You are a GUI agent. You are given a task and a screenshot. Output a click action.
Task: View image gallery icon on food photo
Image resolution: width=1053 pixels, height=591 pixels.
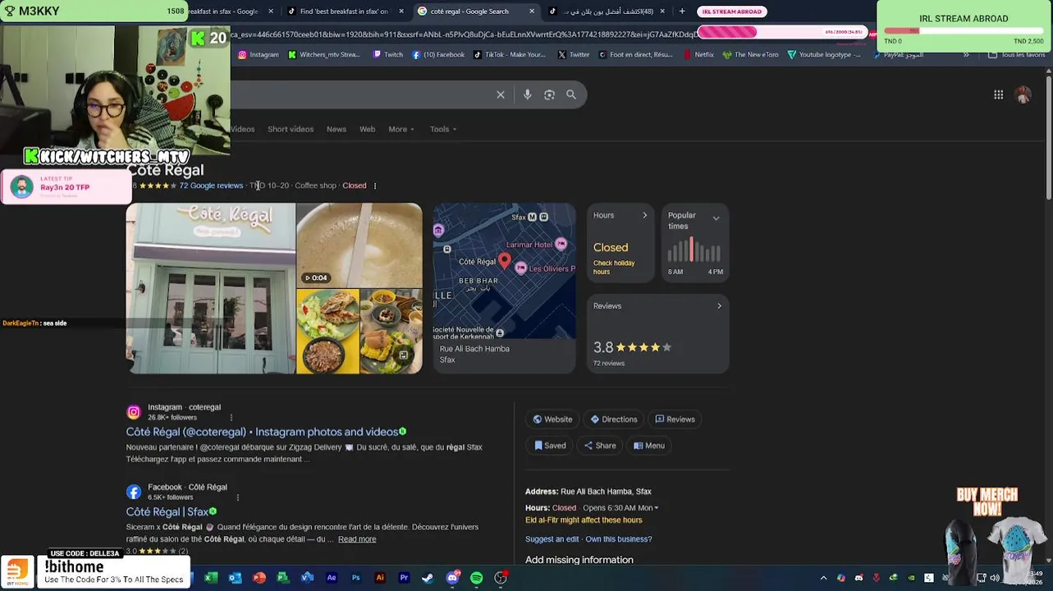(x=403, y=355)
